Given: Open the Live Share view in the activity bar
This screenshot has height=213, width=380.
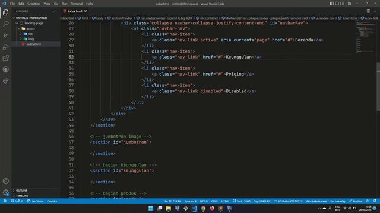Looking at the screenshot, I should 5,81.
